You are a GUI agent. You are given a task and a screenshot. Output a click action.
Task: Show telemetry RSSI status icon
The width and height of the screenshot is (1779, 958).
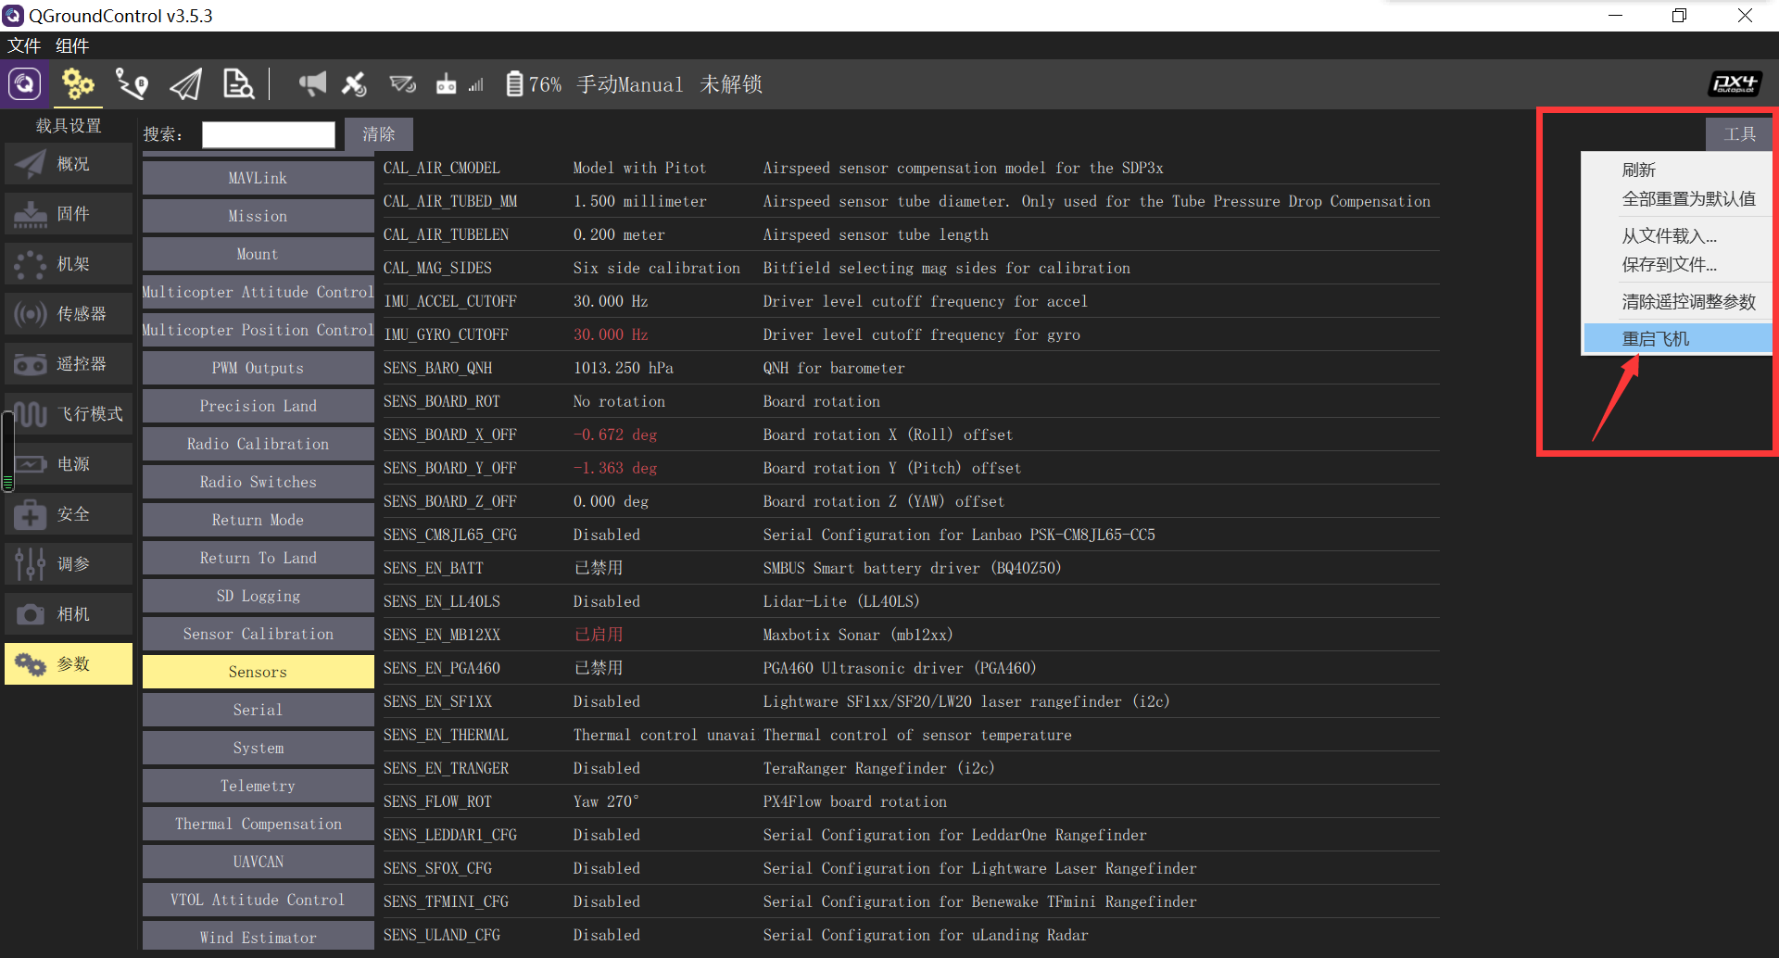point(402,84)
